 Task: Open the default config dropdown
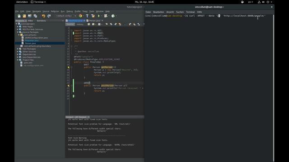point(66,16)
